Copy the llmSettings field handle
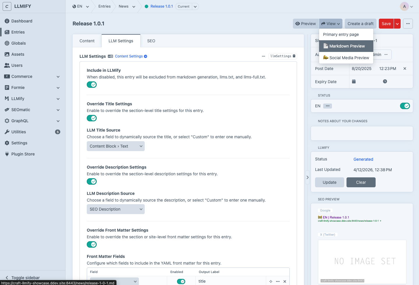 (294, 56)
